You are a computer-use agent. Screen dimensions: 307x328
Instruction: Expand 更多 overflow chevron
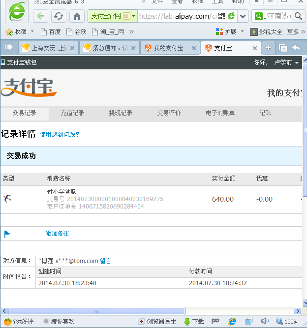pyautogui.click(x=303, y=32)
